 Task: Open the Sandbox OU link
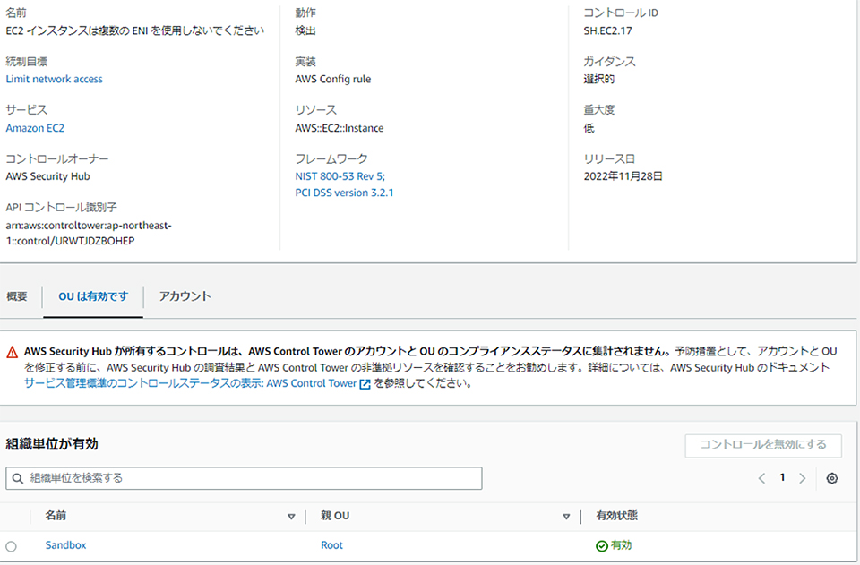coord(65,545)
